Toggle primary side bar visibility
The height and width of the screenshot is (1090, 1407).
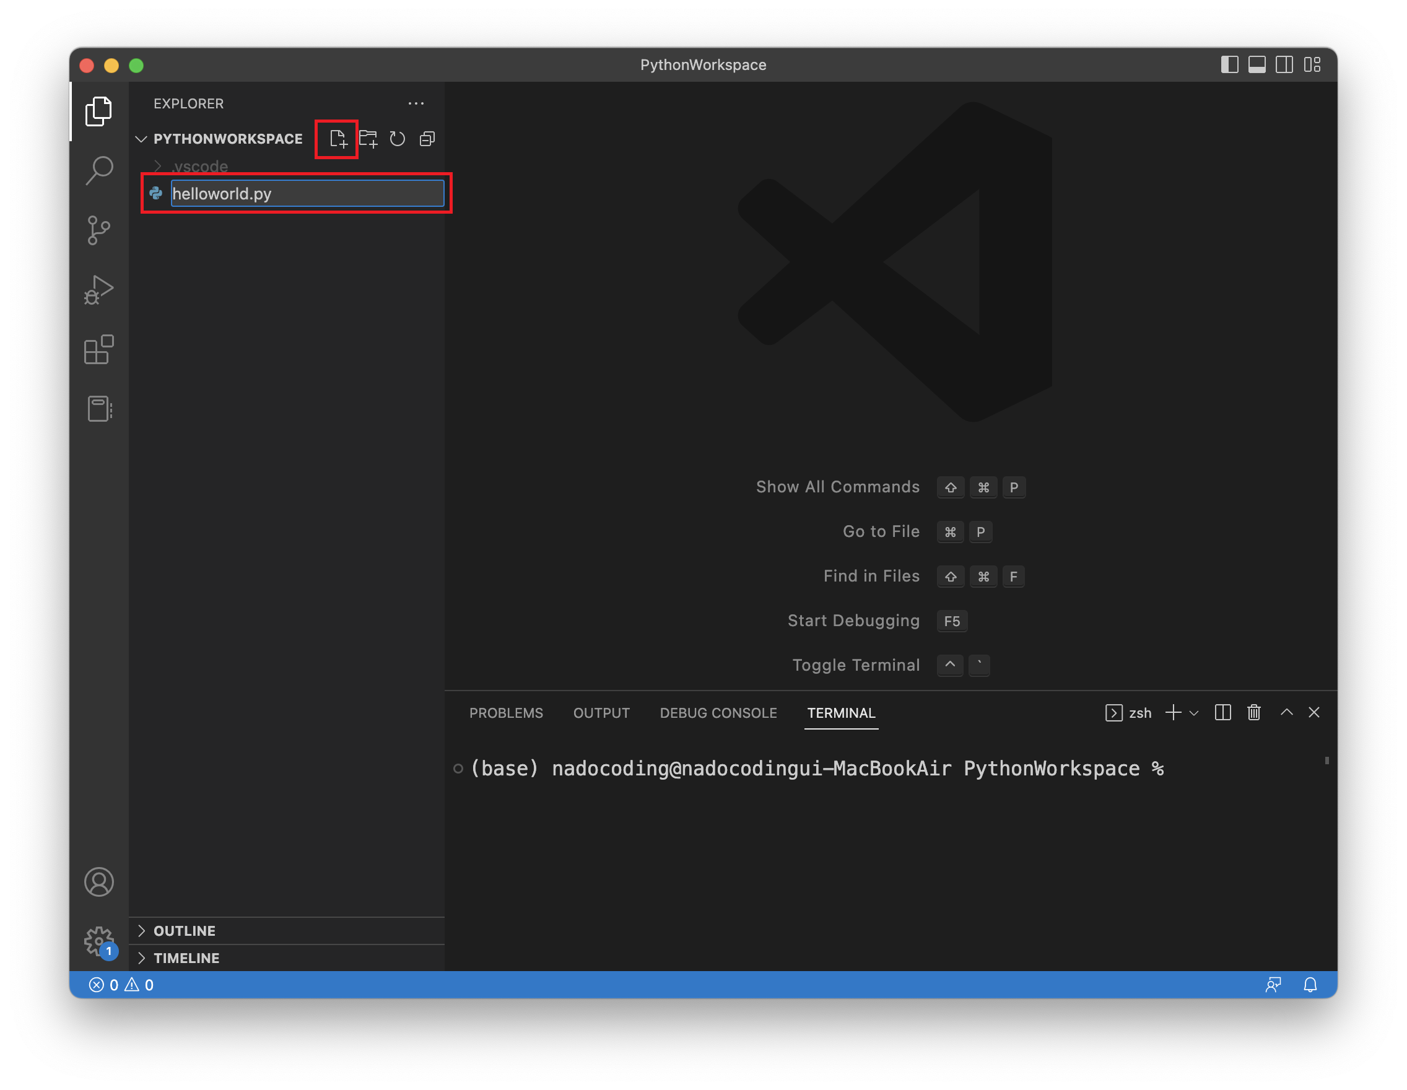pyautogui.click(x=1229, y=65)
